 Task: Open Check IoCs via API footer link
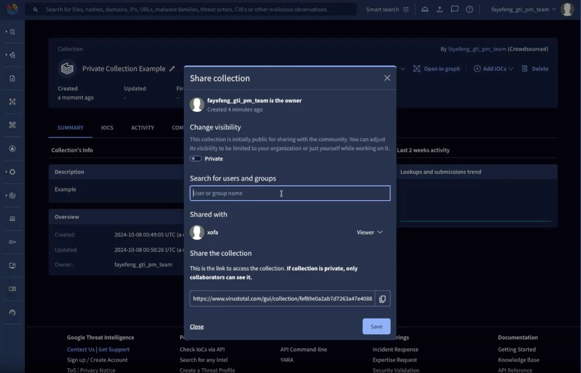click(202, 349)
